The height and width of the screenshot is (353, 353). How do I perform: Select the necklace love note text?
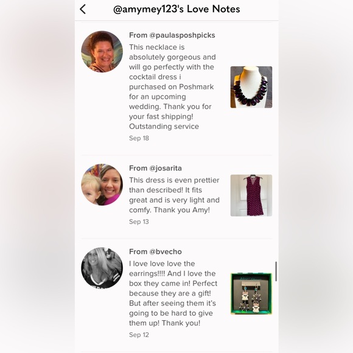tap(172, 86)
